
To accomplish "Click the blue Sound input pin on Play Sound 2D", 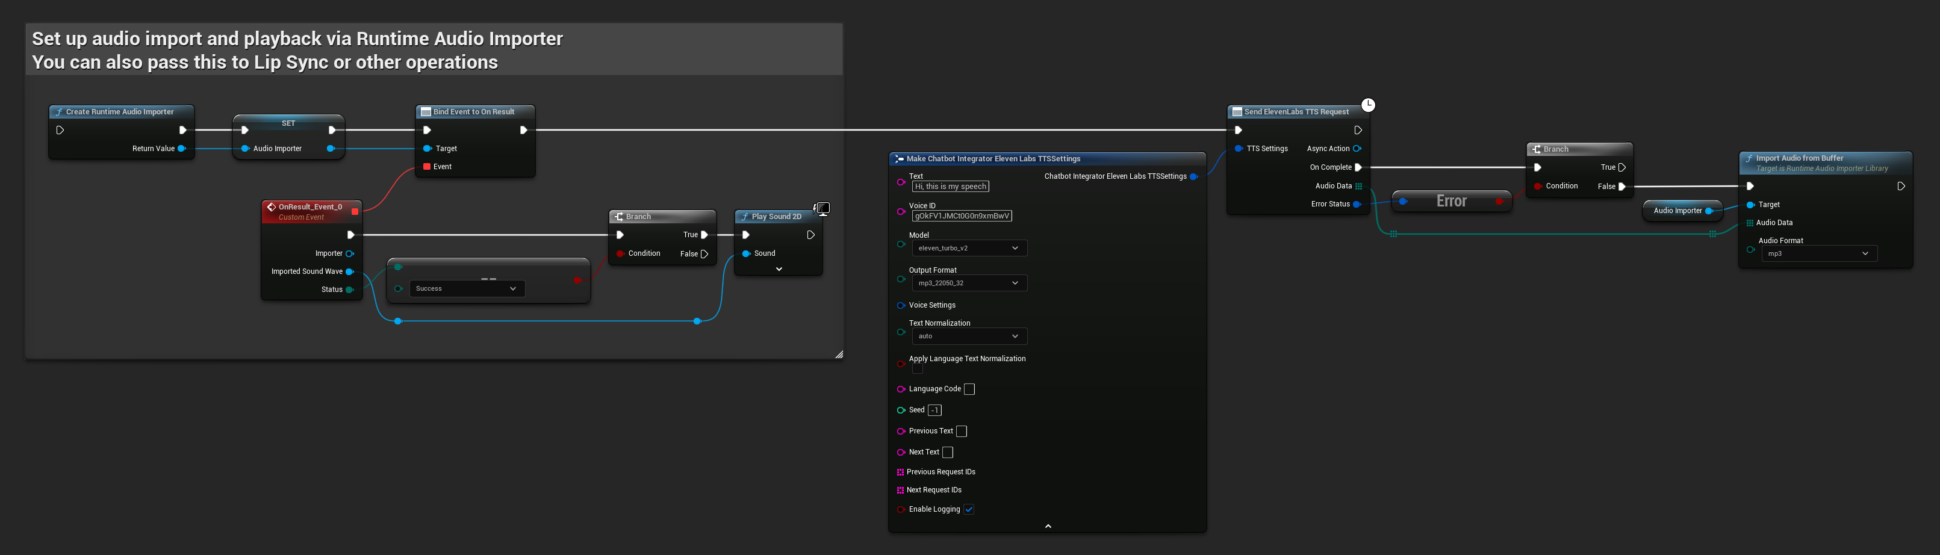I will (x=747, y=253).
